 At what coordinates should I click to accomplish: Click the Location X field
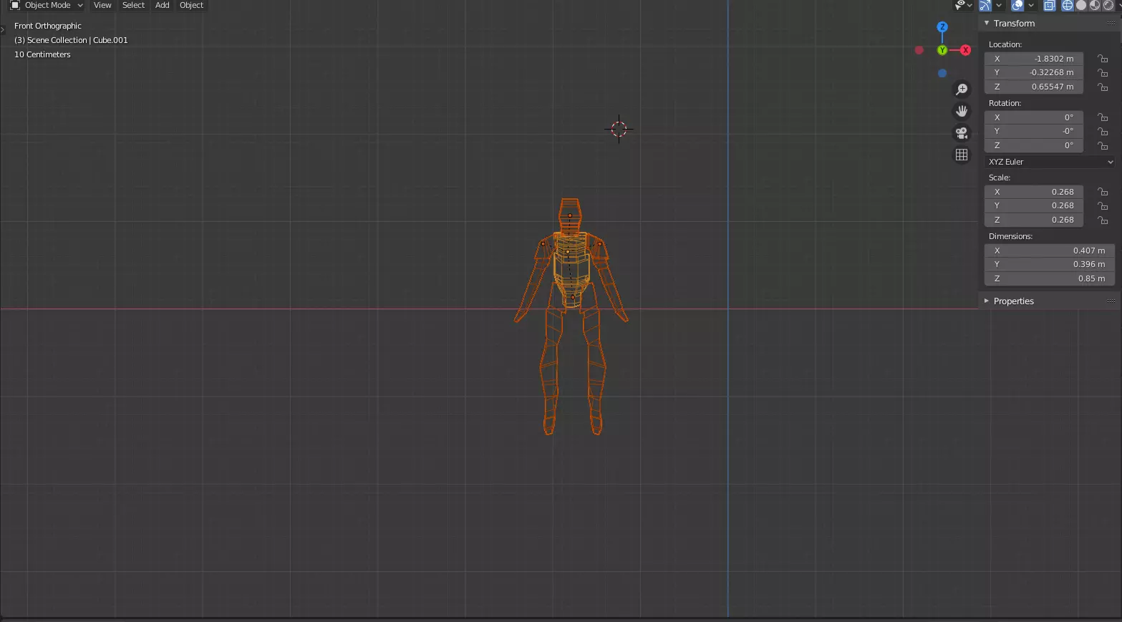pyautogui.click(x=1034, y=59)
